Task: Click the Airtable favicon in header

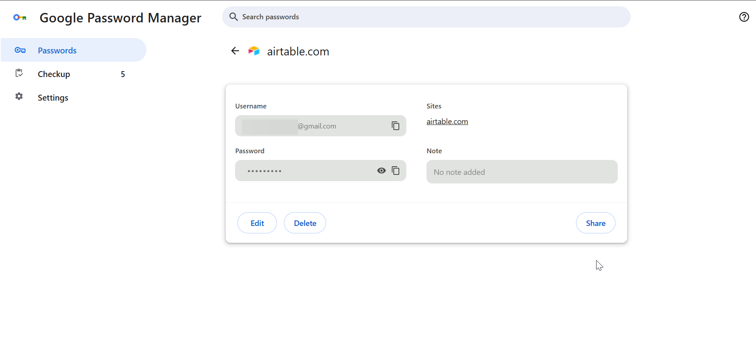Action: (254, 51)
